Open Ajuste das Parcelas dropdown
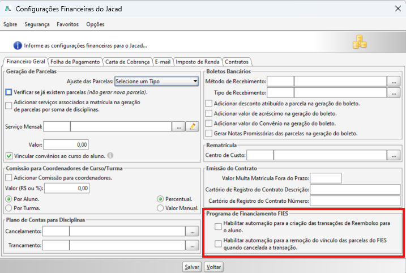This screenshot has width=406, height=273. click(157, 82)
